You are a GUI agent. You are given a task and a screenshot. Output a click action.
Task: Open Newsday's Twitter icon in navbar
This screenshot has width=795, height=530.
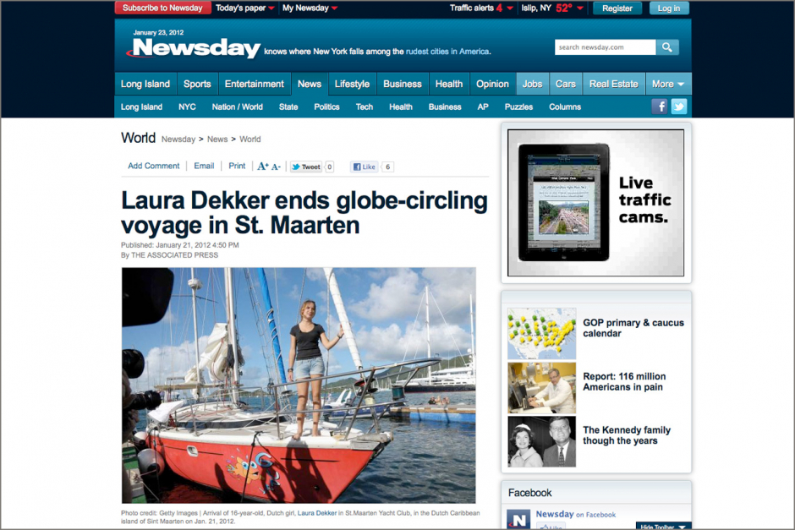678,107
